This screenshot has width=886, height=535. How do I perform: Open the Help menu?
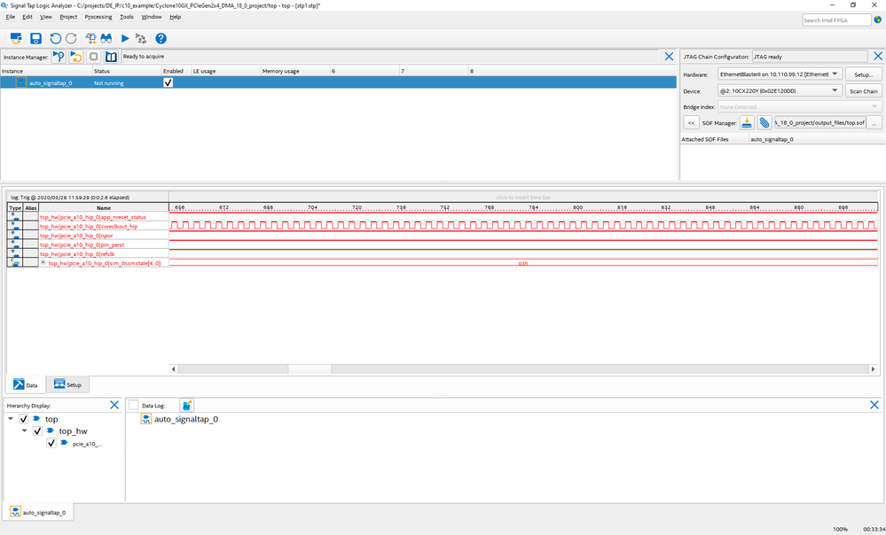(176, 17)
